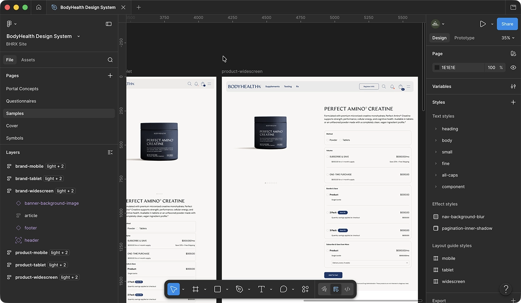Add a new page
The height and width of the screenshot is (303, 521).
pos(110,76)
